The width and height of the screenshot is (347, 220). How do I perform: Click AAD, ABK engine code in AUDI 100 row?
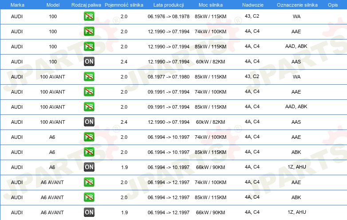(x=296, y=46)
